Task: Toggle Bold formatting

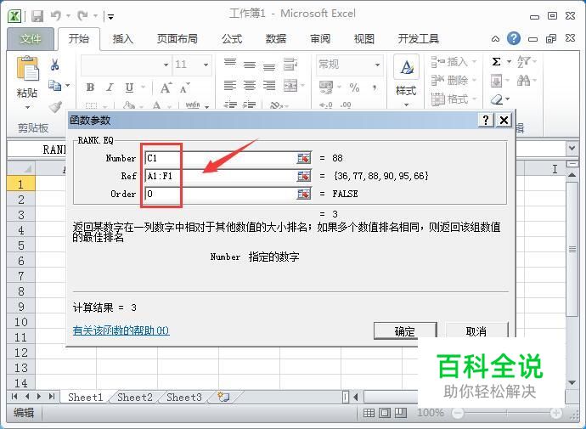Action: tap(90, 87)
